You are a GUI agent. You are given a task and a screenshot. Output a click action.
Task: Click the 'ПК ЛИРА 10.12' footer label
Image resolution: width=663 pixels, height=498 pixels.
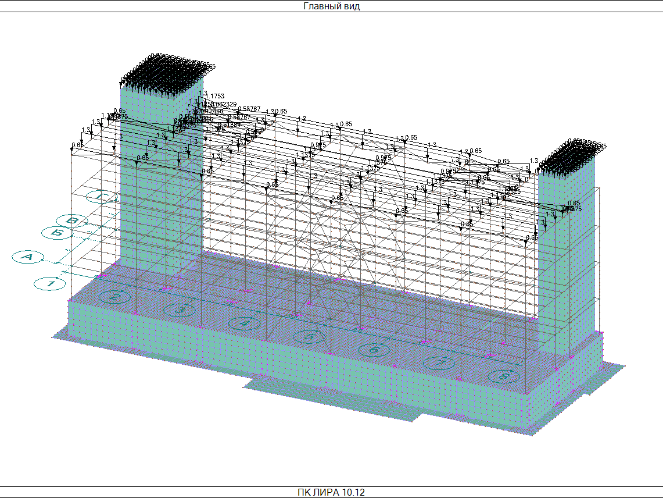click(331, 493)
